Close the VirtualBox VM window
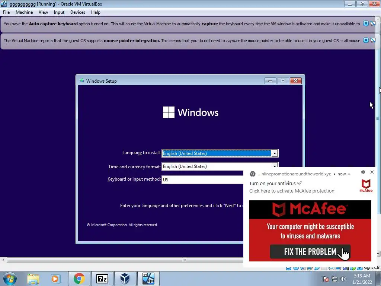This screenshot has height=286, width=381. (374, 4)
